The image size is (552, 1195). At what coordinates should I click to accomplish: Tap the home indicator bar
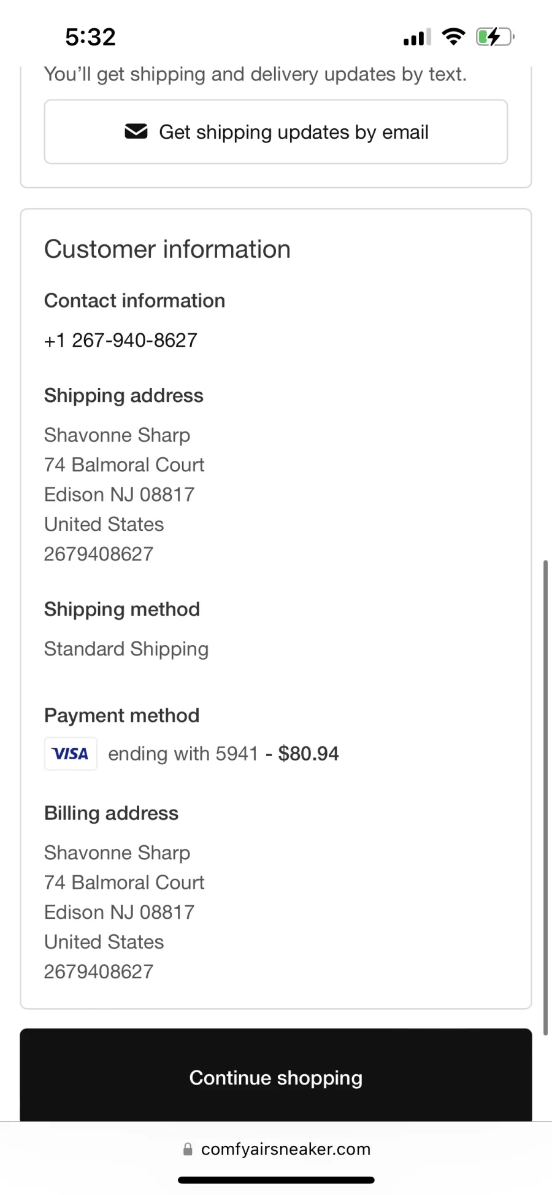276,1180
